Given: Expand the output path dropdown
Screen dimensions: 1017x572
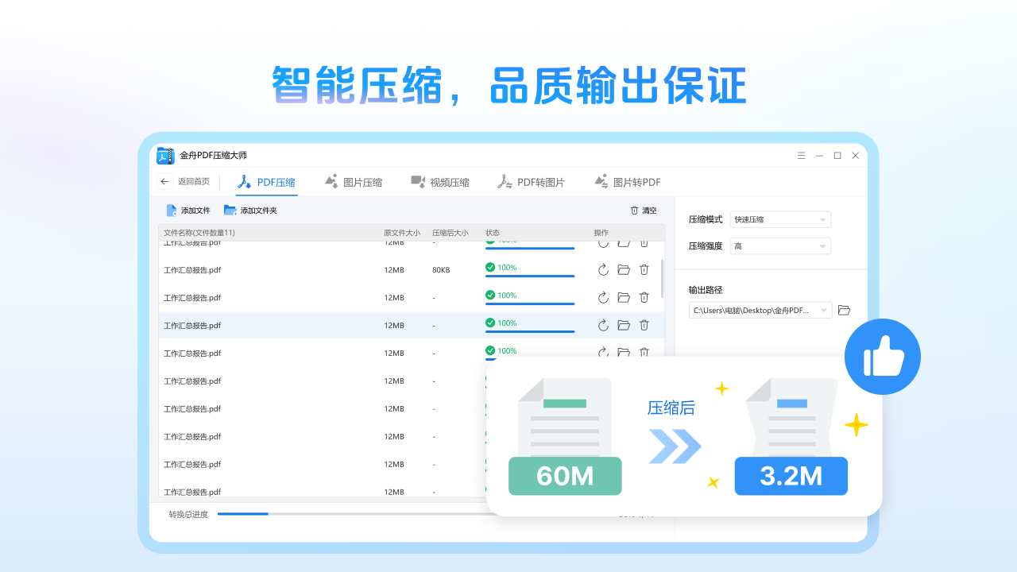Looking at the screenshot, I should (x=824, y=310).
